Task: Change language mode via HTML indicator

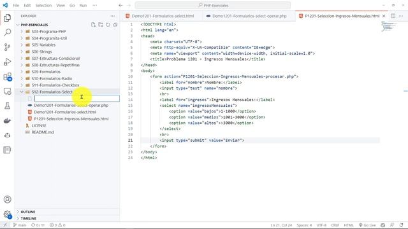Action: click(x=349, y=225)
